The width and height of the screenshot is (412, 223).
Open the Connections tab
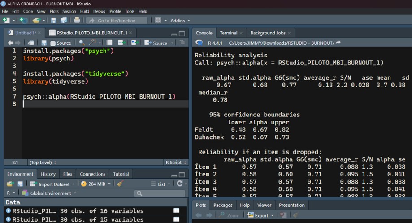pos(92,174)
